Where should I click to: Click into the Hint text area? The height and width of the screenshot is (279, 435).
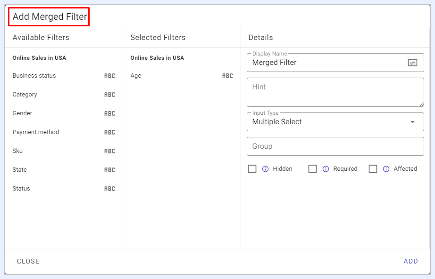(x=335, y=92)
